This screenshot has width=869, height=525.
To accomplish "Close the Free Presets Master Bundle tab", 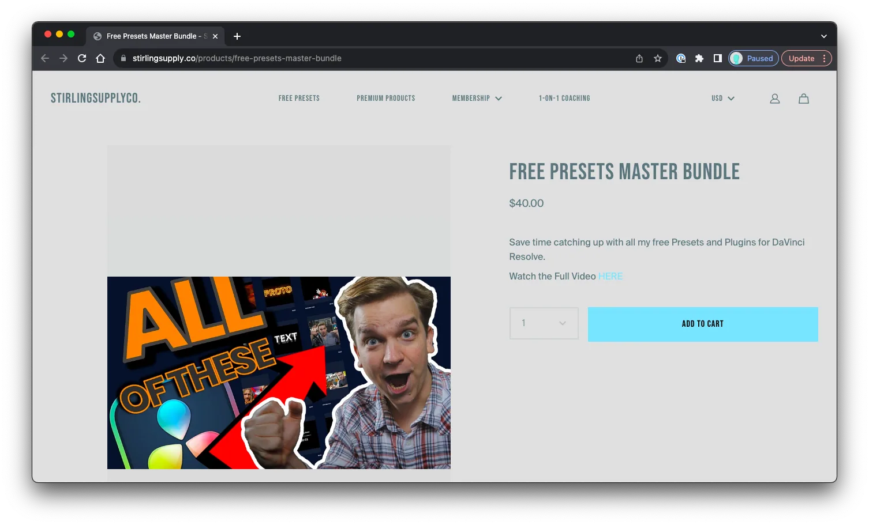I will (x=215, y=36).
